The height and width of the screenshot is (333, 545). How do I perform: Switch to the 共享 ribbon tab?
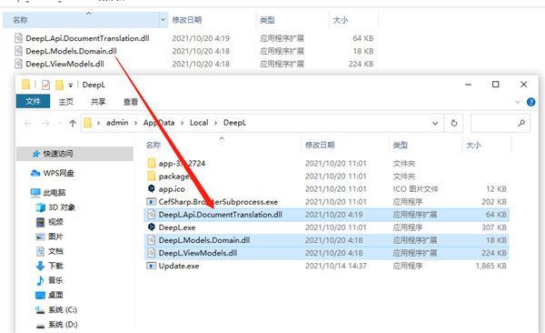98,102
